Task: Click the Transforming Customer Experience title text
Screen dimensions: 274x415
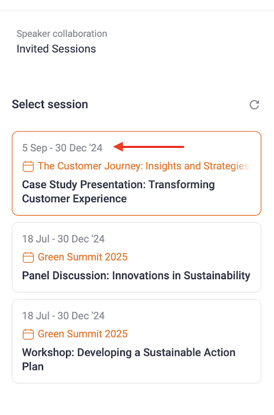Action: point(118,192)
